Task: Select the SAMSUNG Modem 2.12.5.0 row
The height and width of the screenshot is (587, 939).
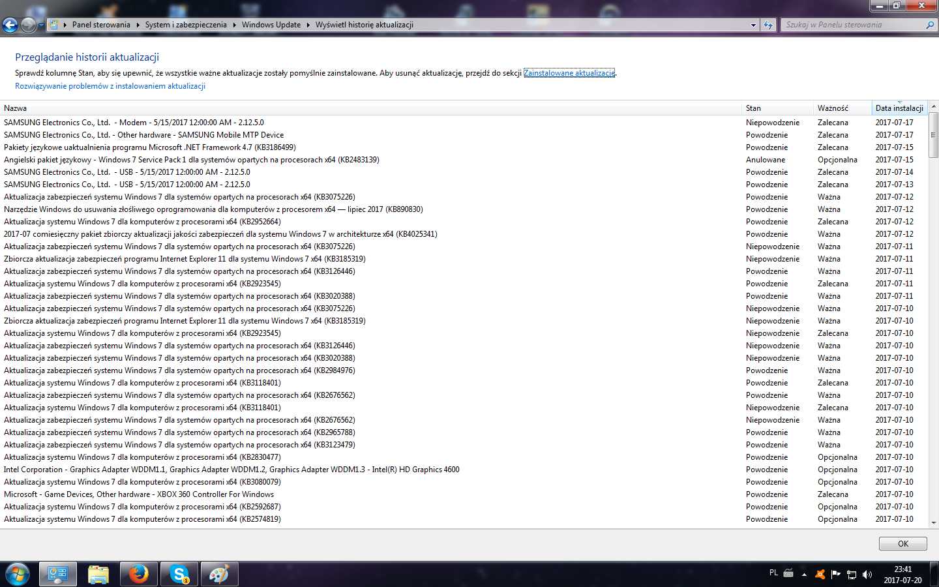Action: click(464, 123)
